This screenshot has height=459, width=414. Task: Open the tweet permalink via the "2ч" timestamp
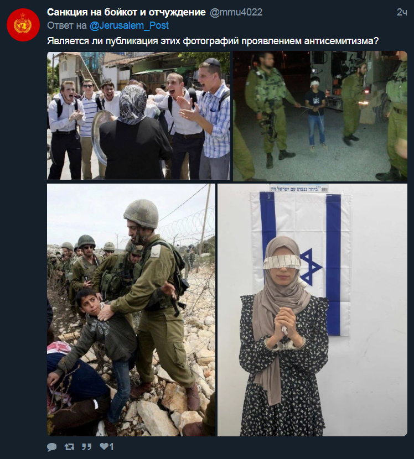coord(402,12)
